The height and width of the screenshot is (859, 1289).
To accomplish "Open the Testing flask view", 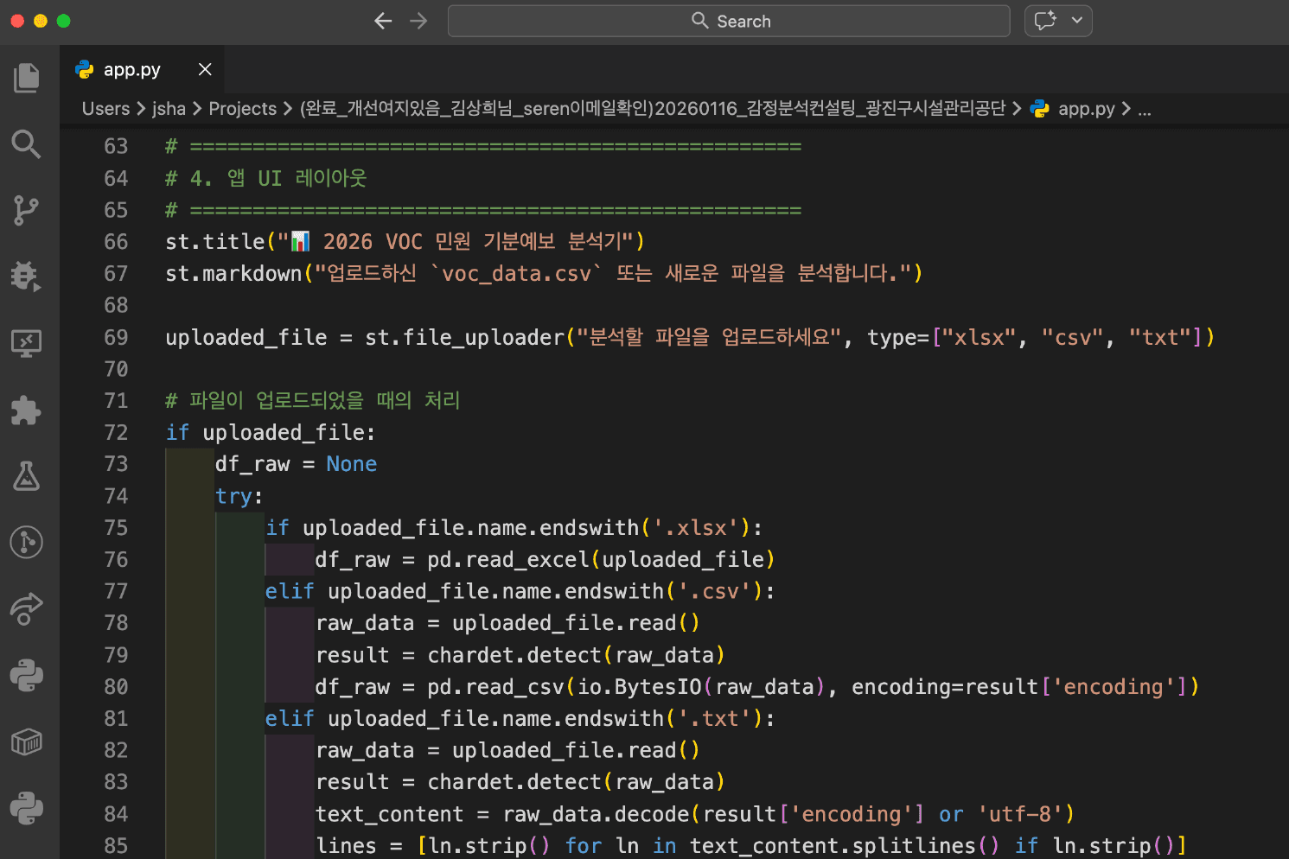I will 27,476.
